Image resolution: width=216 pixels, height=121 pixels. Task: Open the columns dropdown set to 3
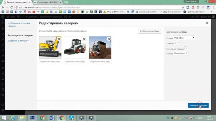177,43
